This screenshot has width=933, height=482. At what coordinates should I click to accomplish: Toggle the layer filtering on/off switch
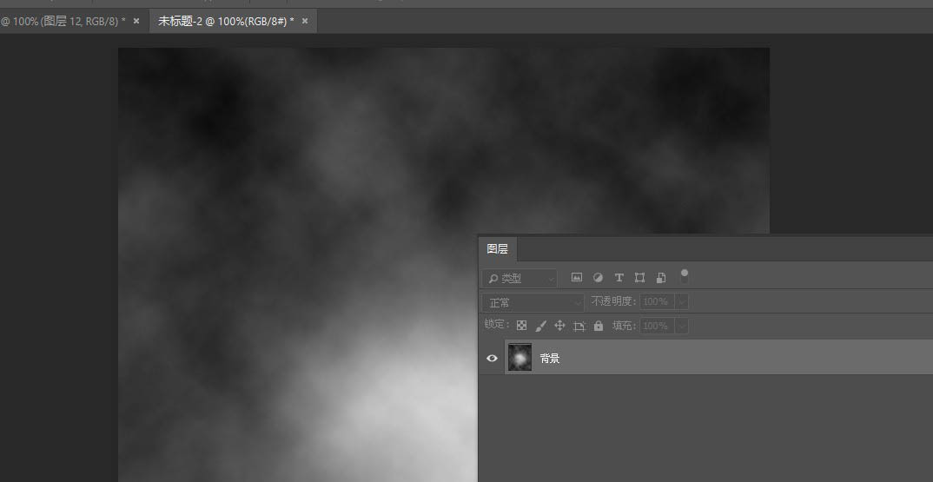coord(685,276)
